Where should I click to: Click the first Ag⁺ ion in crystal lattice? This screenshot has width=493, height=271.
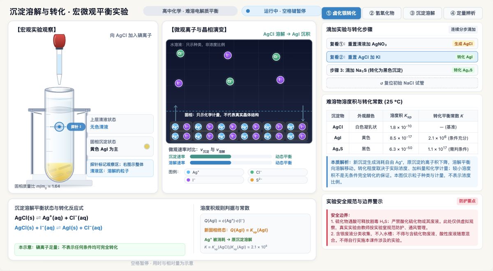click(x=175, y=127)
